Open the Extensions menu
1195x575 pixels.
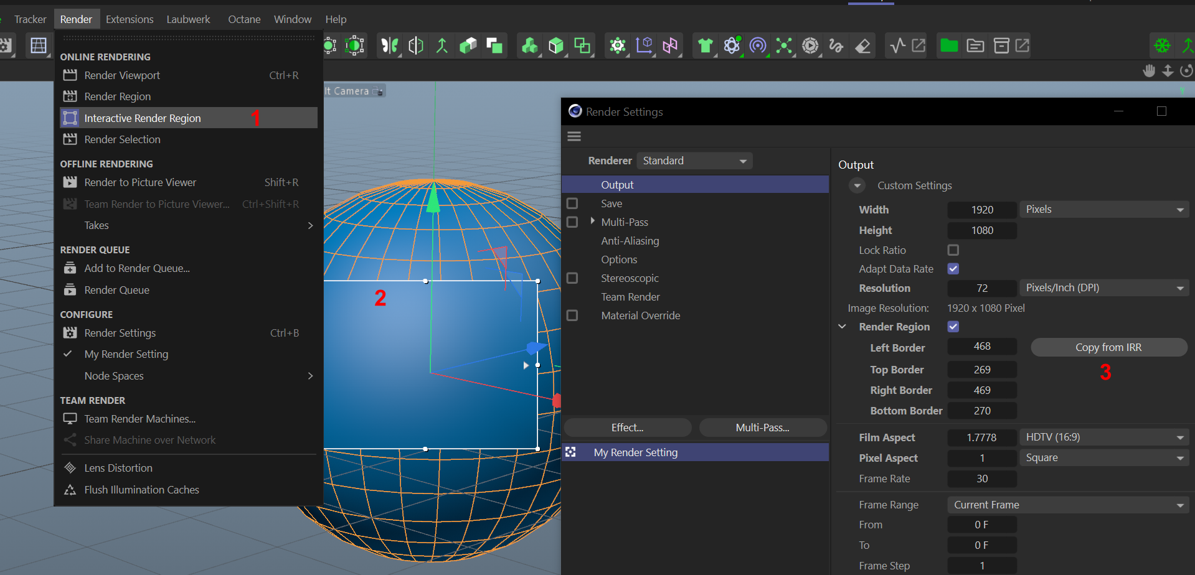coord(130,19)
